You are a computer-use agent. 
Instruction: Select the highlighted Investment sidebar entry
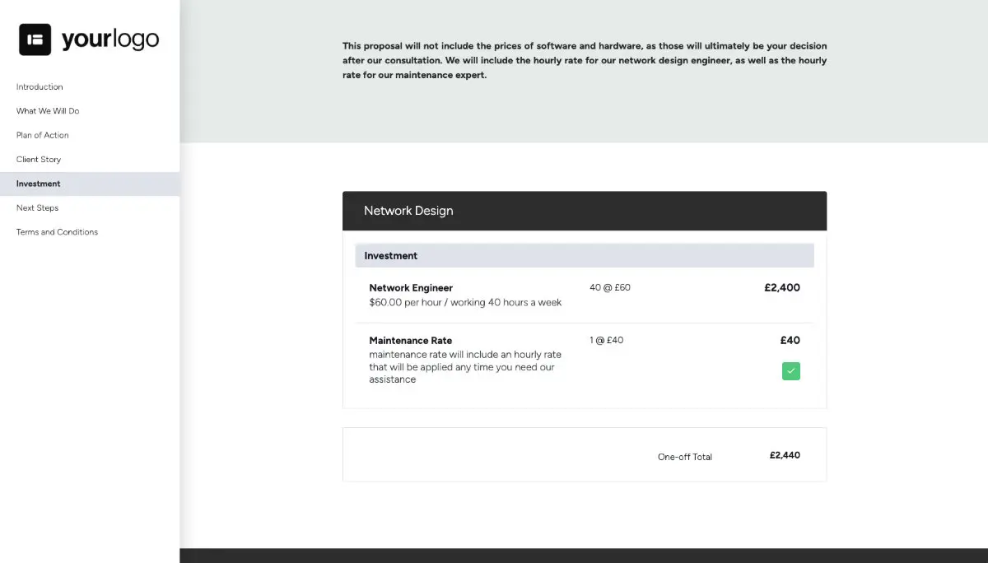38,183
